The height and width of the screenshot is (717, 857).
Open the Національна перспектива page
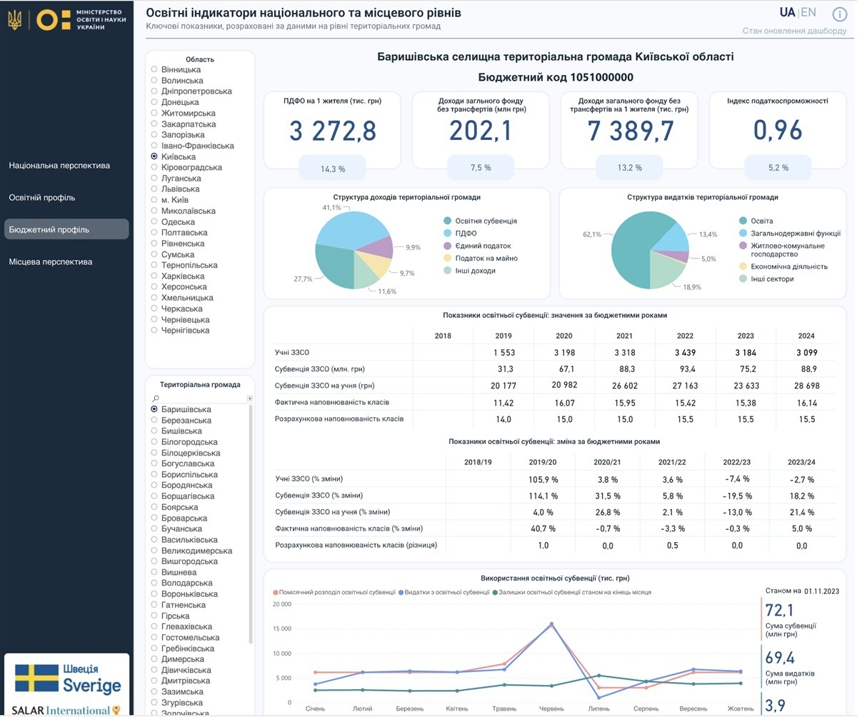point(59,166)
